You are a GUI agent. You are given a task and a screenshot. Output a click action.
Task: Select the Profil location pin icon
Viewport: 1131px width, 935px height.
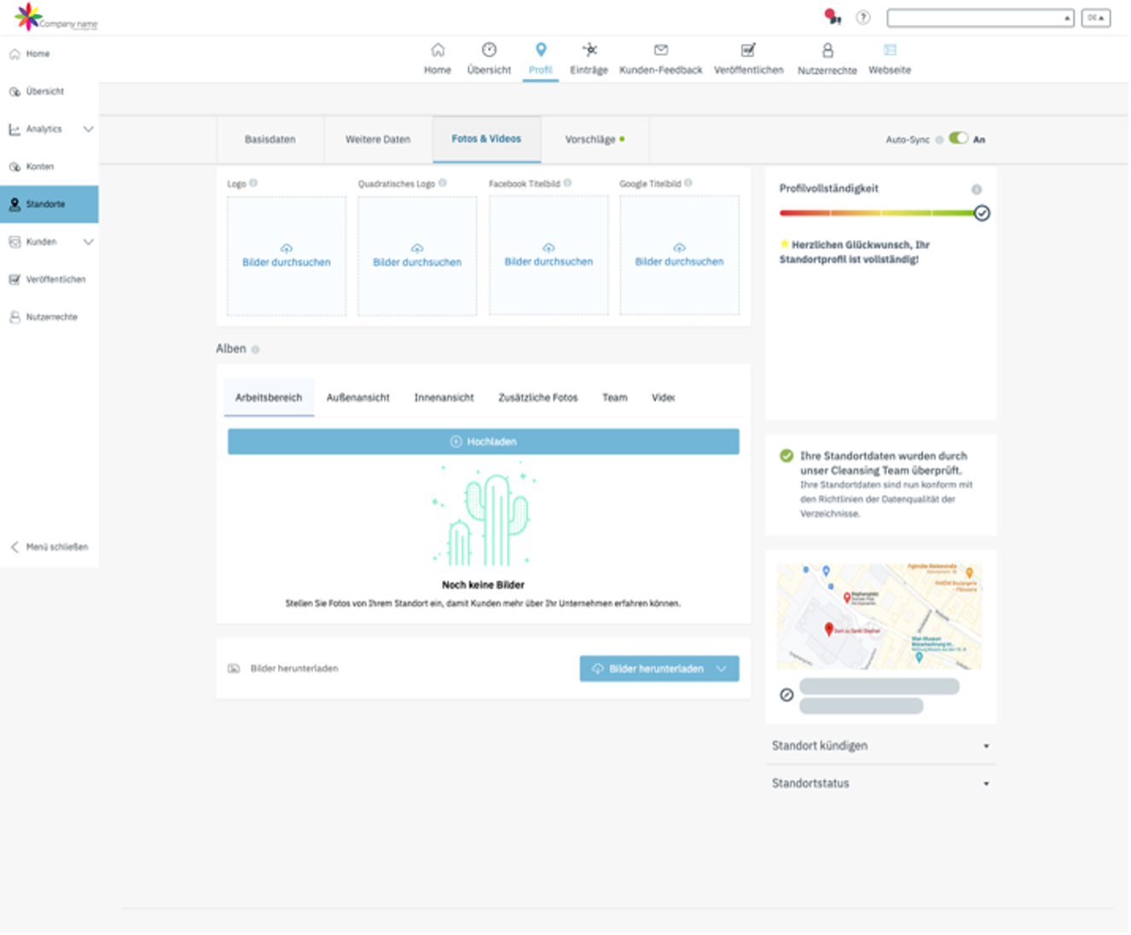tap(542, 49)
